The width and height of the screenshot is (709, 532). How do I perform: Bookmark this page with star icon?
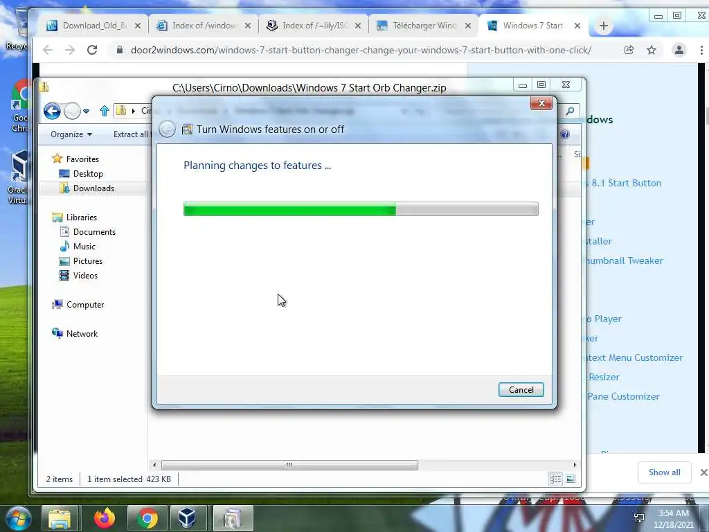pyautogui.click(x=652, y=50)
